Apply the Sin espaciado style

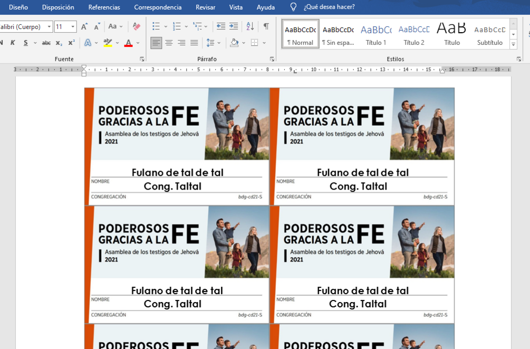click(339, 34)
